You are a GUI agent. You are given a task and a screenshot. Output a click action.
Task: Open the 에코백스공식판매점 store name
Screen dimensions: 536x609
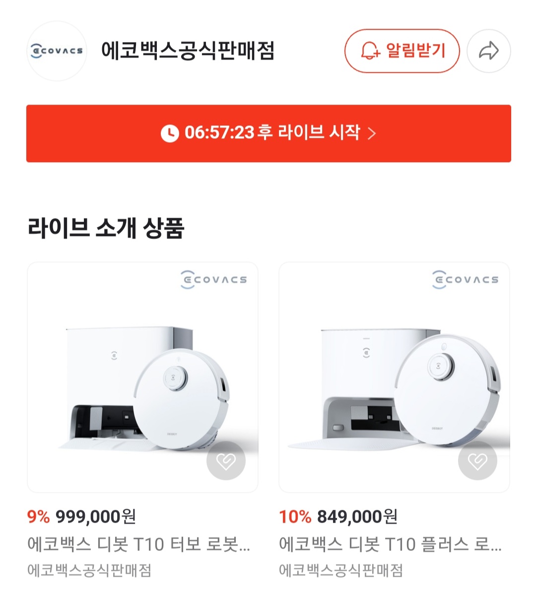188,51
